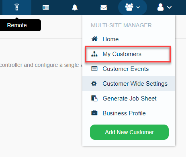186x157 pixels.
Task: Click the sitemap icon beside My Customers
Action: pyautogui.click(x=94, y=54)
